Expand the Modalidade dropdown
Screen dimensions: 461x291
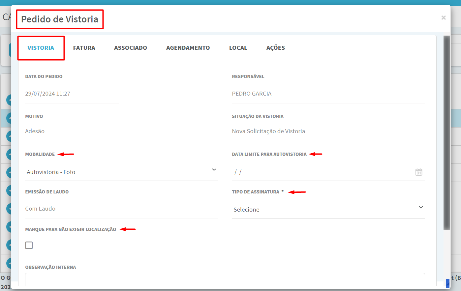[x=122, y=172]
